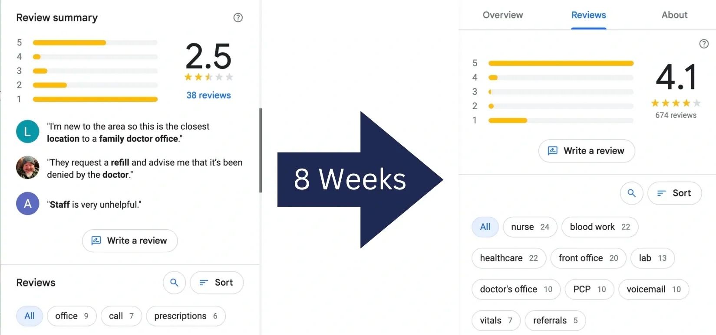Open reviewer A's purple avatar
Image resolution: width=716 pixels, height=335 pixels.
click(x=27, y=204)
